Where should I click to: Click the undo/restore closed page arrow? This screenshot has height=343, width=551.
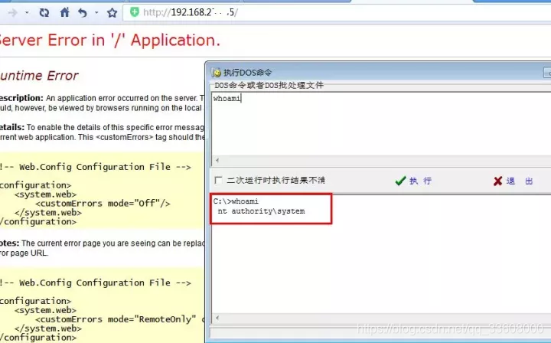point(83,13)
